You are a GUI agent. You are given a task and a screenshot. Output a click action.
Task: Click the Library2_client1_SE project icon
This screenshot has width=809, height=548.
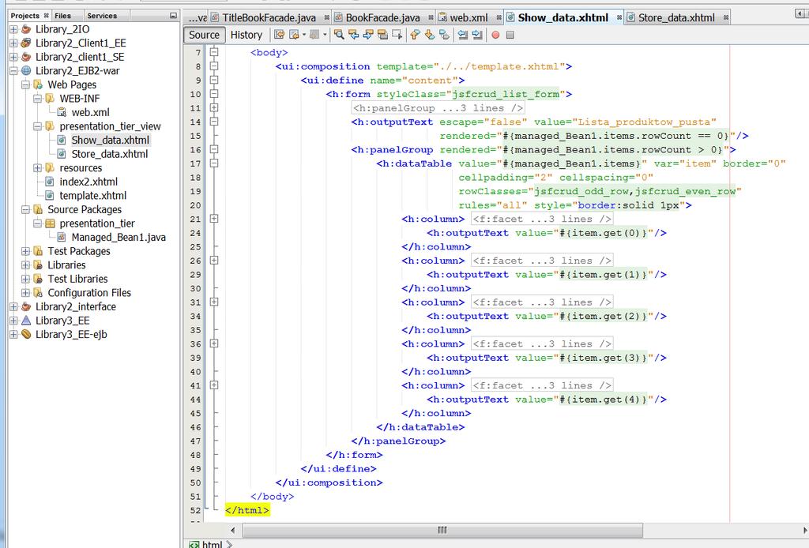click(26, 57)
